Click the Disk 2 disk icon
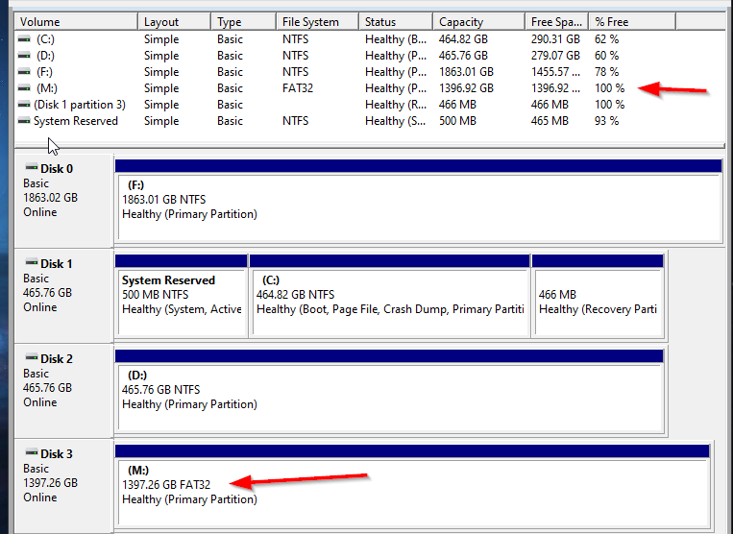733x534 pixels. [x=32, y=358]
